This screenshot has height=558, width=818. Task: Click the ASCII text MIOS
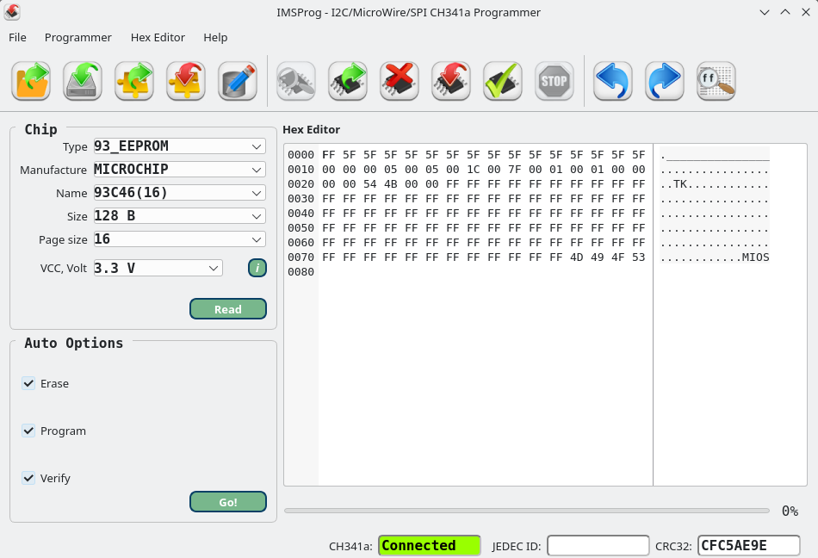point(755,257)
